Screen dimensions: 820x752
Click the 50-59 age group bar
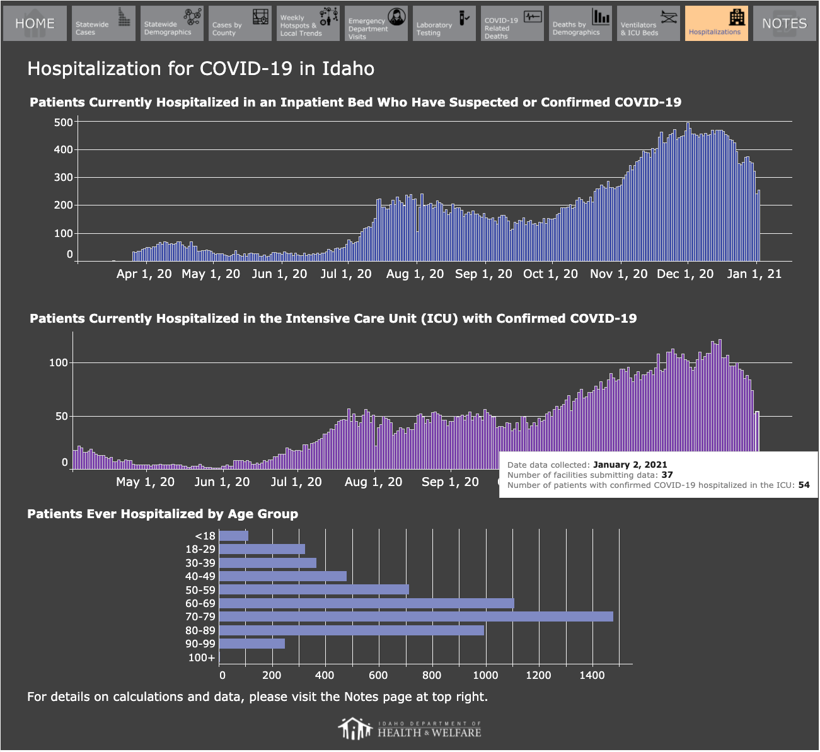click(x=314, y=589)
